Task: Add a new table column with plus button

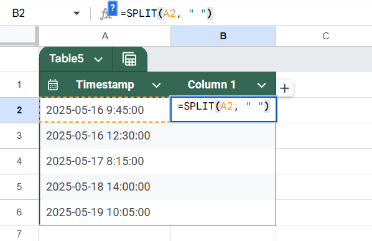Action: [285, 88]
